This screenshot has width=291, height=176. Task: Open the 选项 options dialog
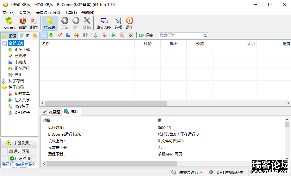point(118,23)
